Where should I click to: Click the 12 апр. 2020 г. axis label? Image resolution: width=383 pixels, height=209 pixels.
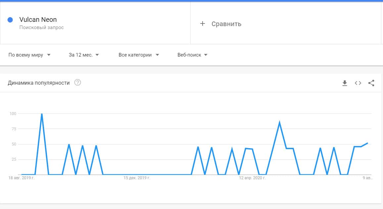(252, 178)
